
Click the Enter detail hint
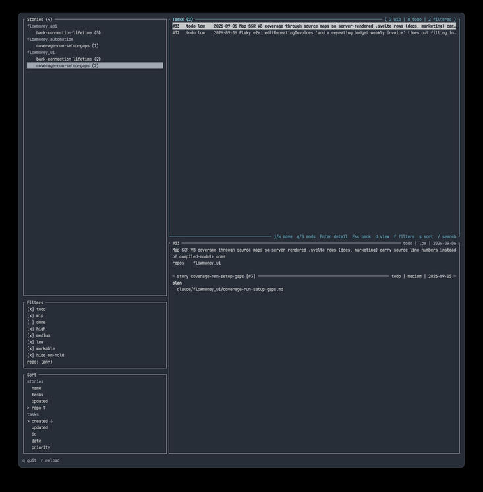[333, 237]
